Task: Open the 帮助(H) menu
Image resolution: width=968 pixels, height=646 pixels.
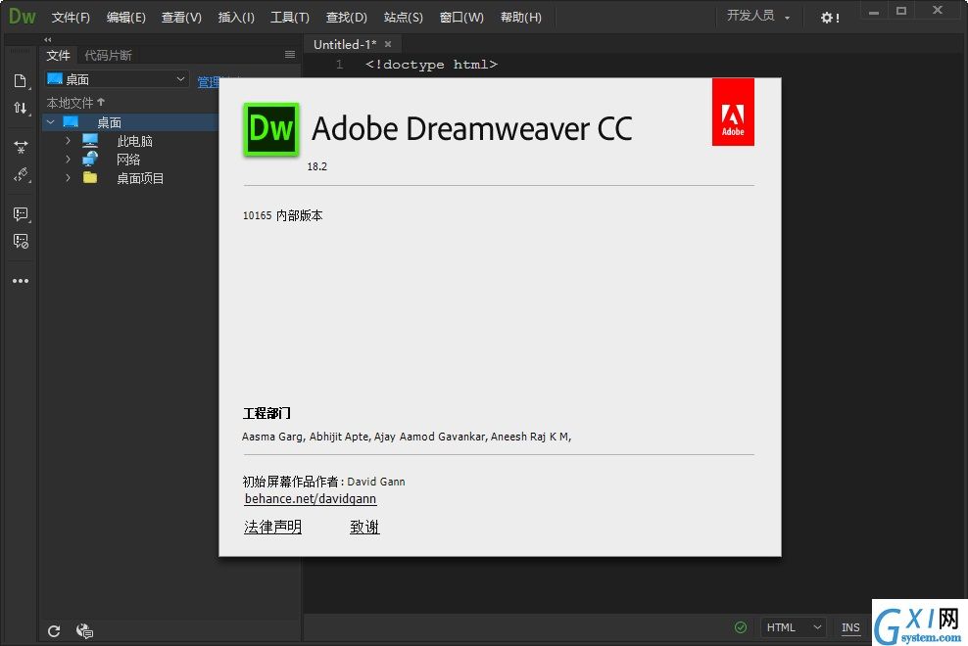Action: [521, 18]
